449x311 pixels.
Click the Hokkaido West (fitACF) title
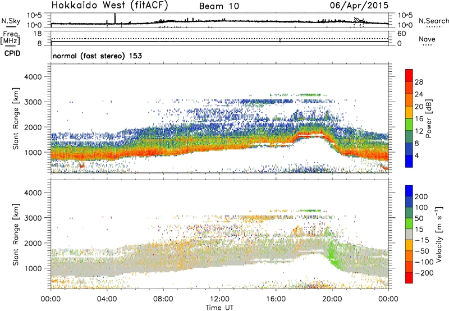[x=109, y=6]
